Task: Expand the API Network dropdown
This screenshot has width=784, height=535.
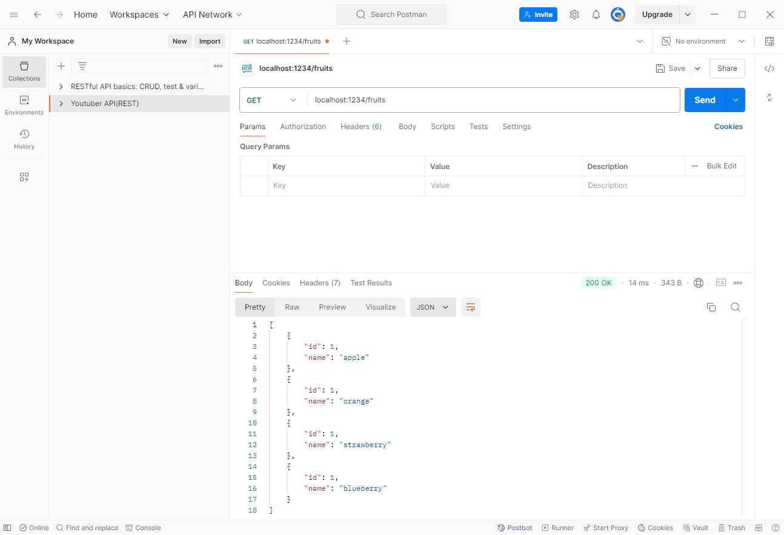Action: (x=213, y=15)
